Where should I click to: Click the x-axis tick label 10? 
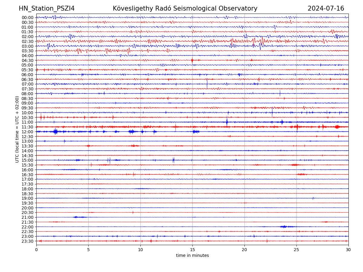click(x=140, y=250)
